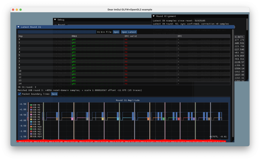Click the Debug window title bar

102,20
